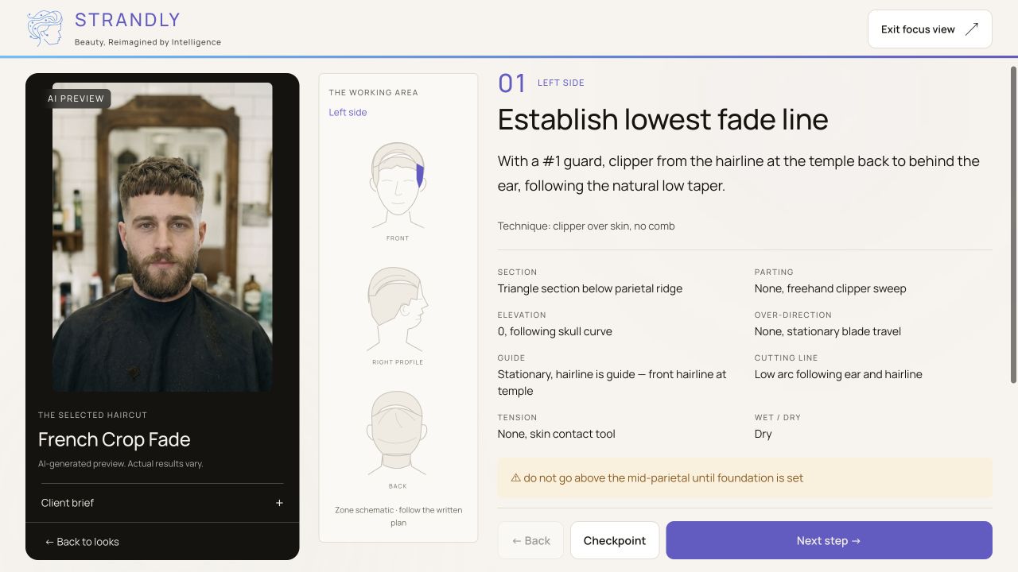
Task: Open the Checkpoint button
Action: coord(615,540)
